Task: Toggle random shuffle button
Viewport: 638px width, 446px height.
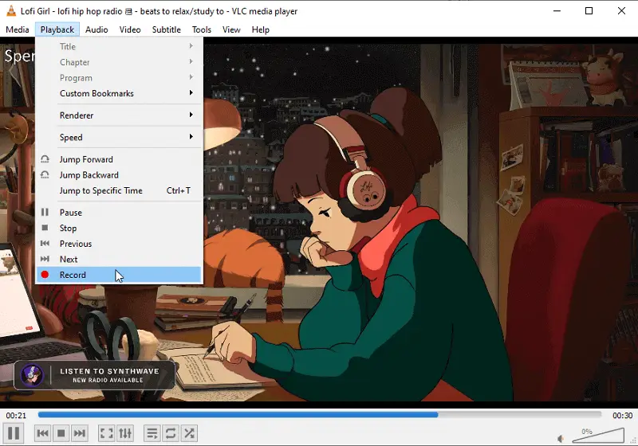Action: [189, 433]
